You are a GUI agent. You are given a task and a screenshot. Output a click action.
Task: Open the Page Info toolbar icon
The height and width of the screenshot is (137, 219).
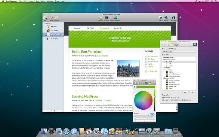tap(173, 18)
